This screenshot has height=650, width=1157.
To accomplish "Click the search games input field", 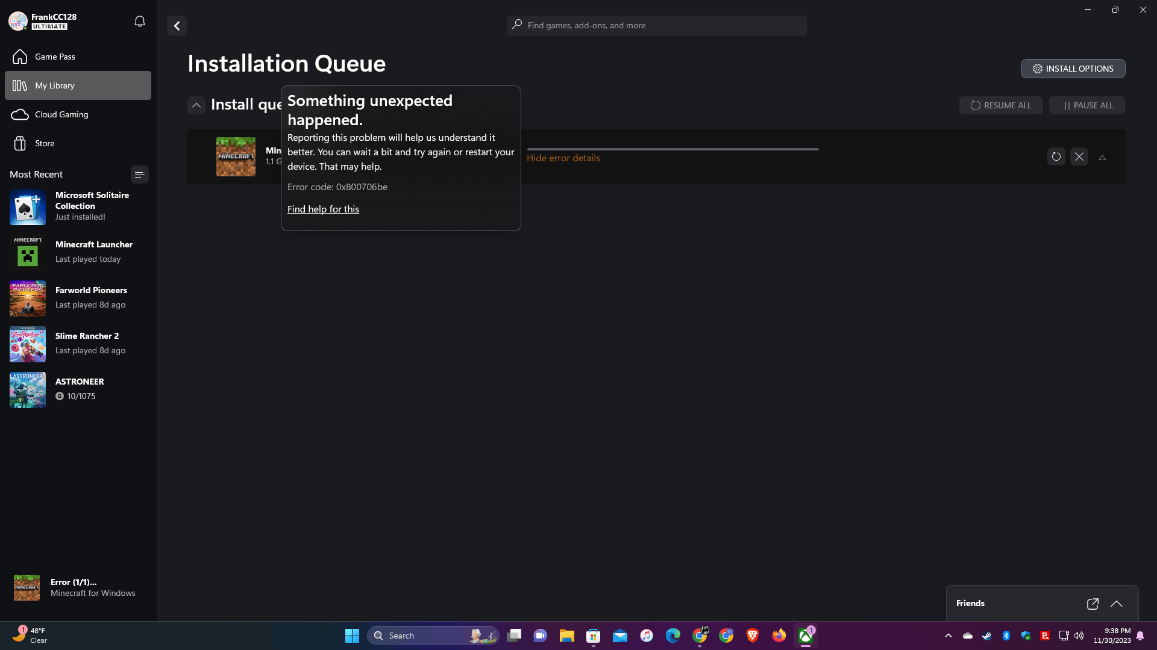I will pyautogui.click(x=656, y=25).
